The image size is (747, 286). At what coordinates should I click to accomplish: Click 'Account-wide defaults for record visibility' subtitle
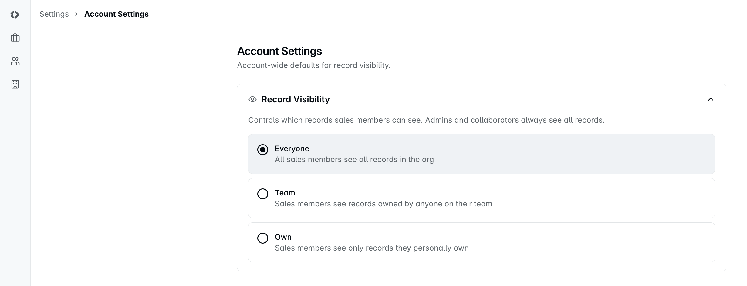pos(314,65)
